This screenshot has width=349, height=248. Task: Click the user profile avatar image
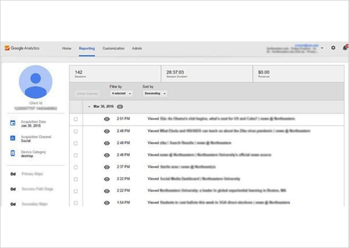pyautogui.click(x=35, y=81)
